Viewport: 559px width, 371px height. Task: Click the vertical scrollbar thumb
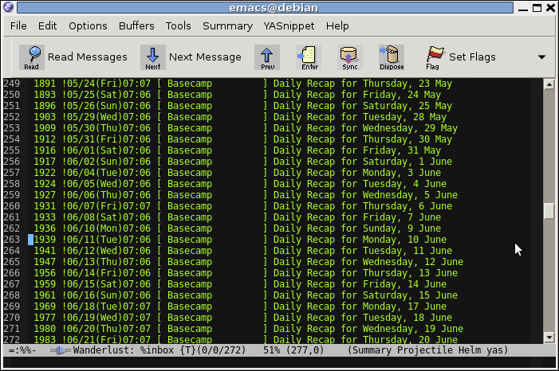tap(549, 211)
